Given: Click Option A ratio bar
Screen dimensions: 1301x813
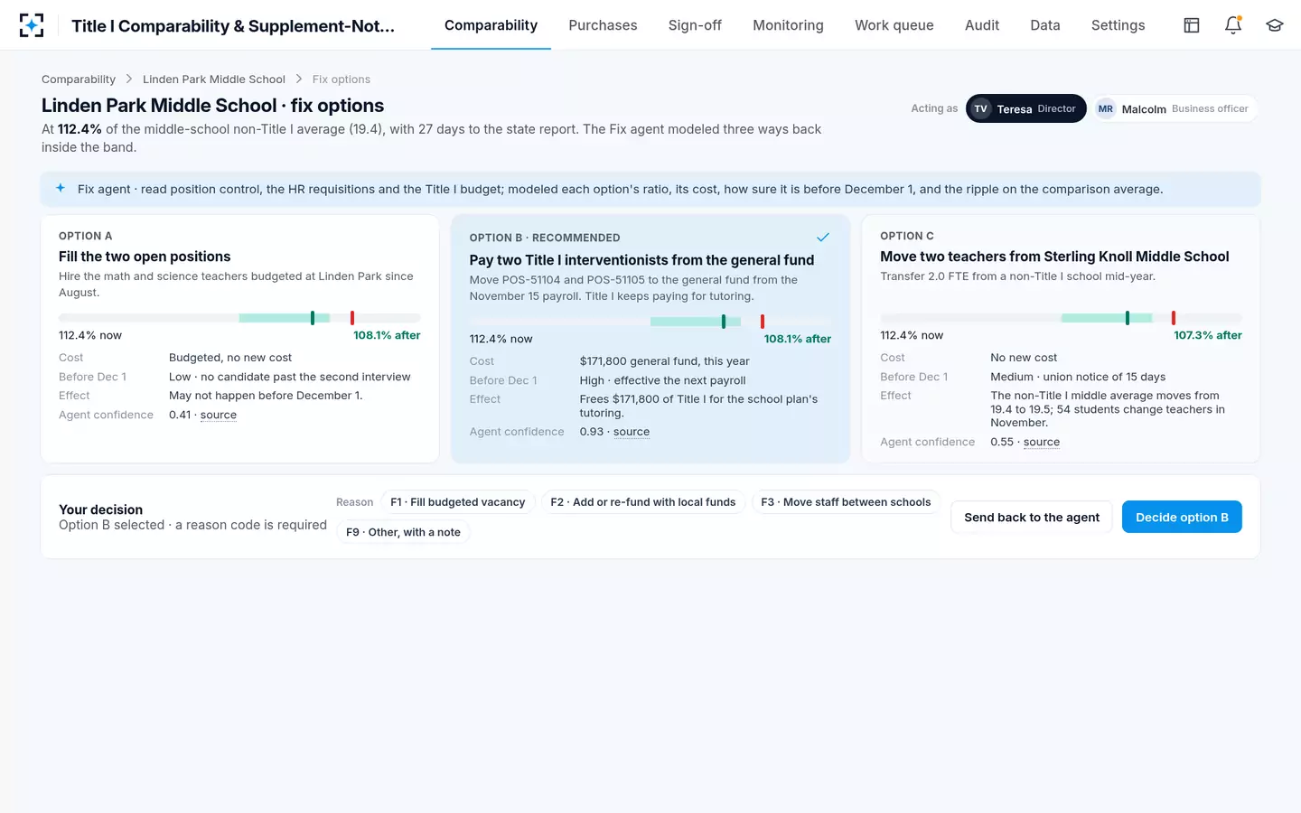Looking at the screenshot, I should click(239, 318).
